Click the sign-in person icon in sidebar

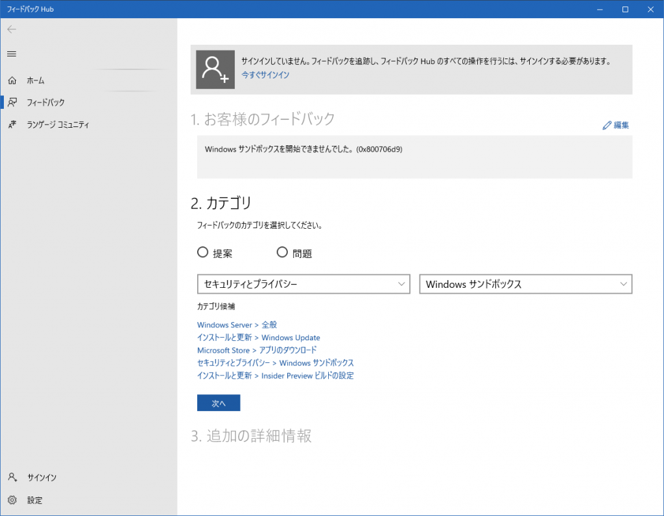click(x=12, y=478)
